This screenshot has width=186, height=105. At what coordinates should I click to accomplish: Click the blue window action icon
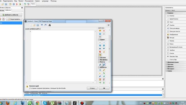[x=100, y=34]
